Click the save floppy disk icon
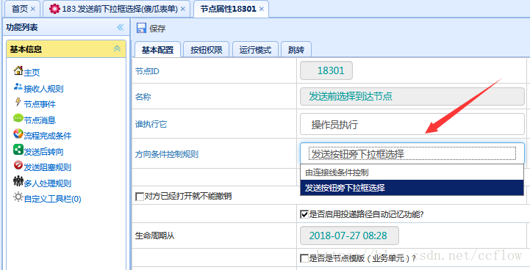The image size is (530, 270). pos(141,28)
